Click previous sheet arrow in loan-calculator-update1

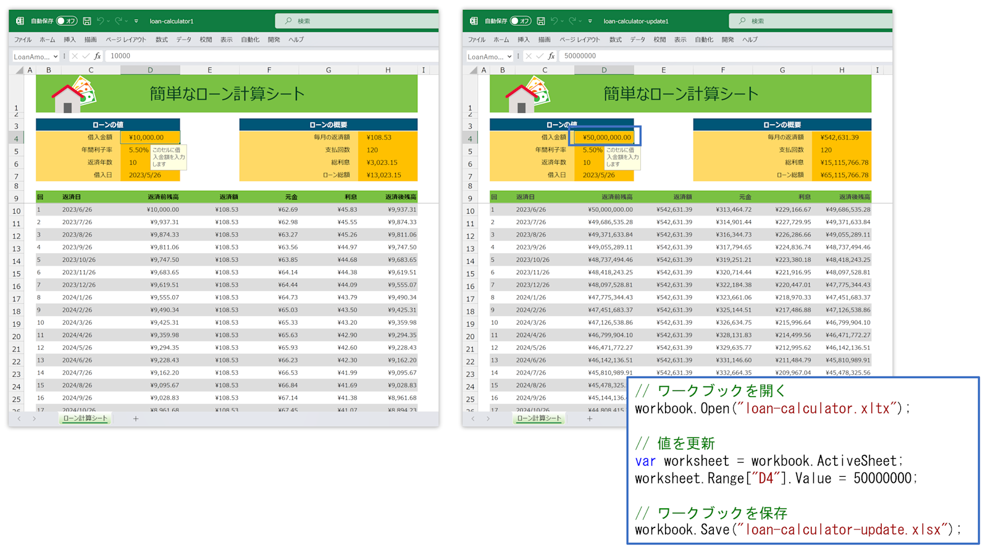473,419
